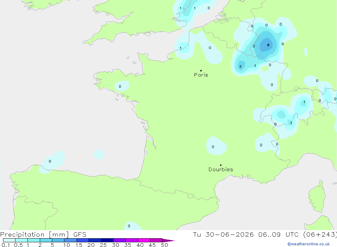Click the date '30-06-2026' in the footer
337x247 pixels.
[229, 234]
